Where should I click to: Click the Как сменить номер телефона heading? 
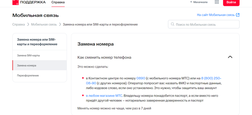[x=104, y=57]
